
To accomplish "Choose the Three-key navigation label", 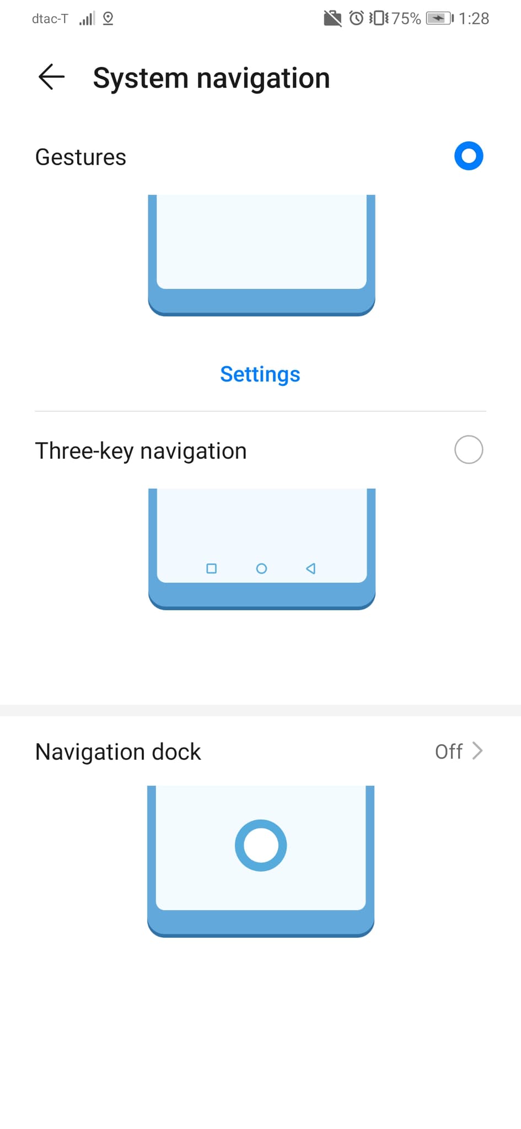I will pos(141,451).
